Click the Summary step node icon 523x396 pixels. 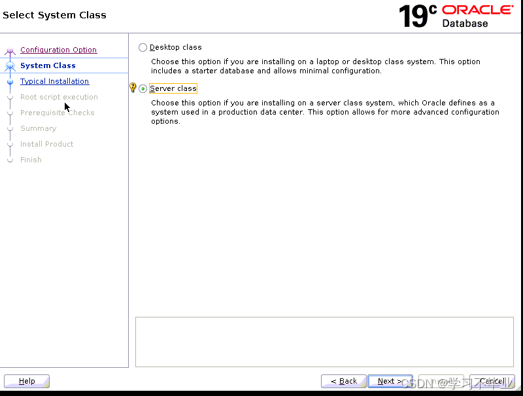pos(10,128)
